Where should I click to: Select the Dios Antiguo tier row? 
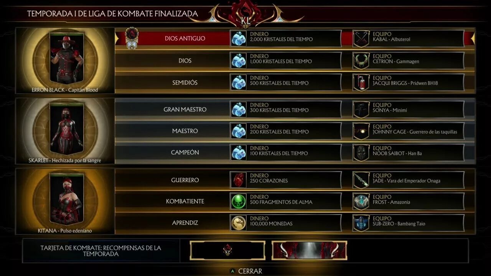[295, 39]
